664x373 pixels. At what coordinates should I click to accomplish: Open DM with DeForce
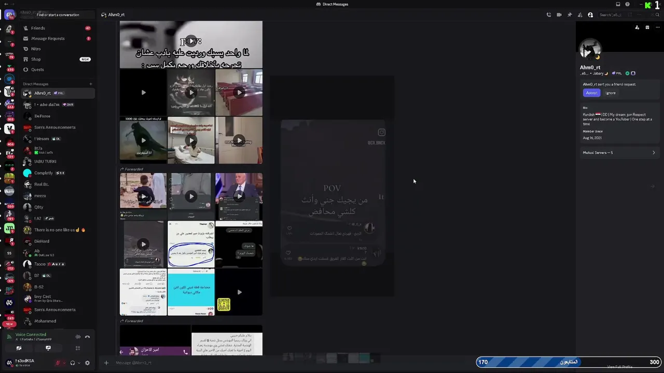57,116
